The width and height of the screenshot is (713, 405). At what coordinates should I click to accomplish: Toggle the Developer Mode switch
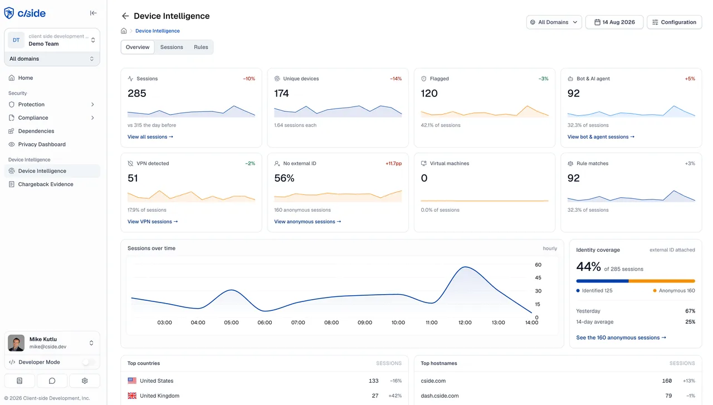89,362
